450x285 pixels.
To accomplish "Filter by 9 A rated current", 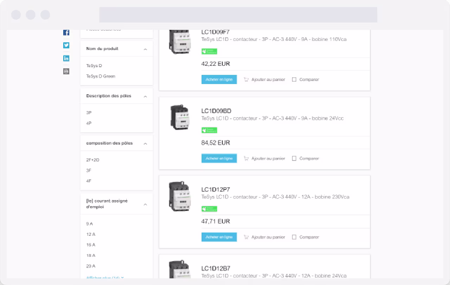I will click(90, 224).
